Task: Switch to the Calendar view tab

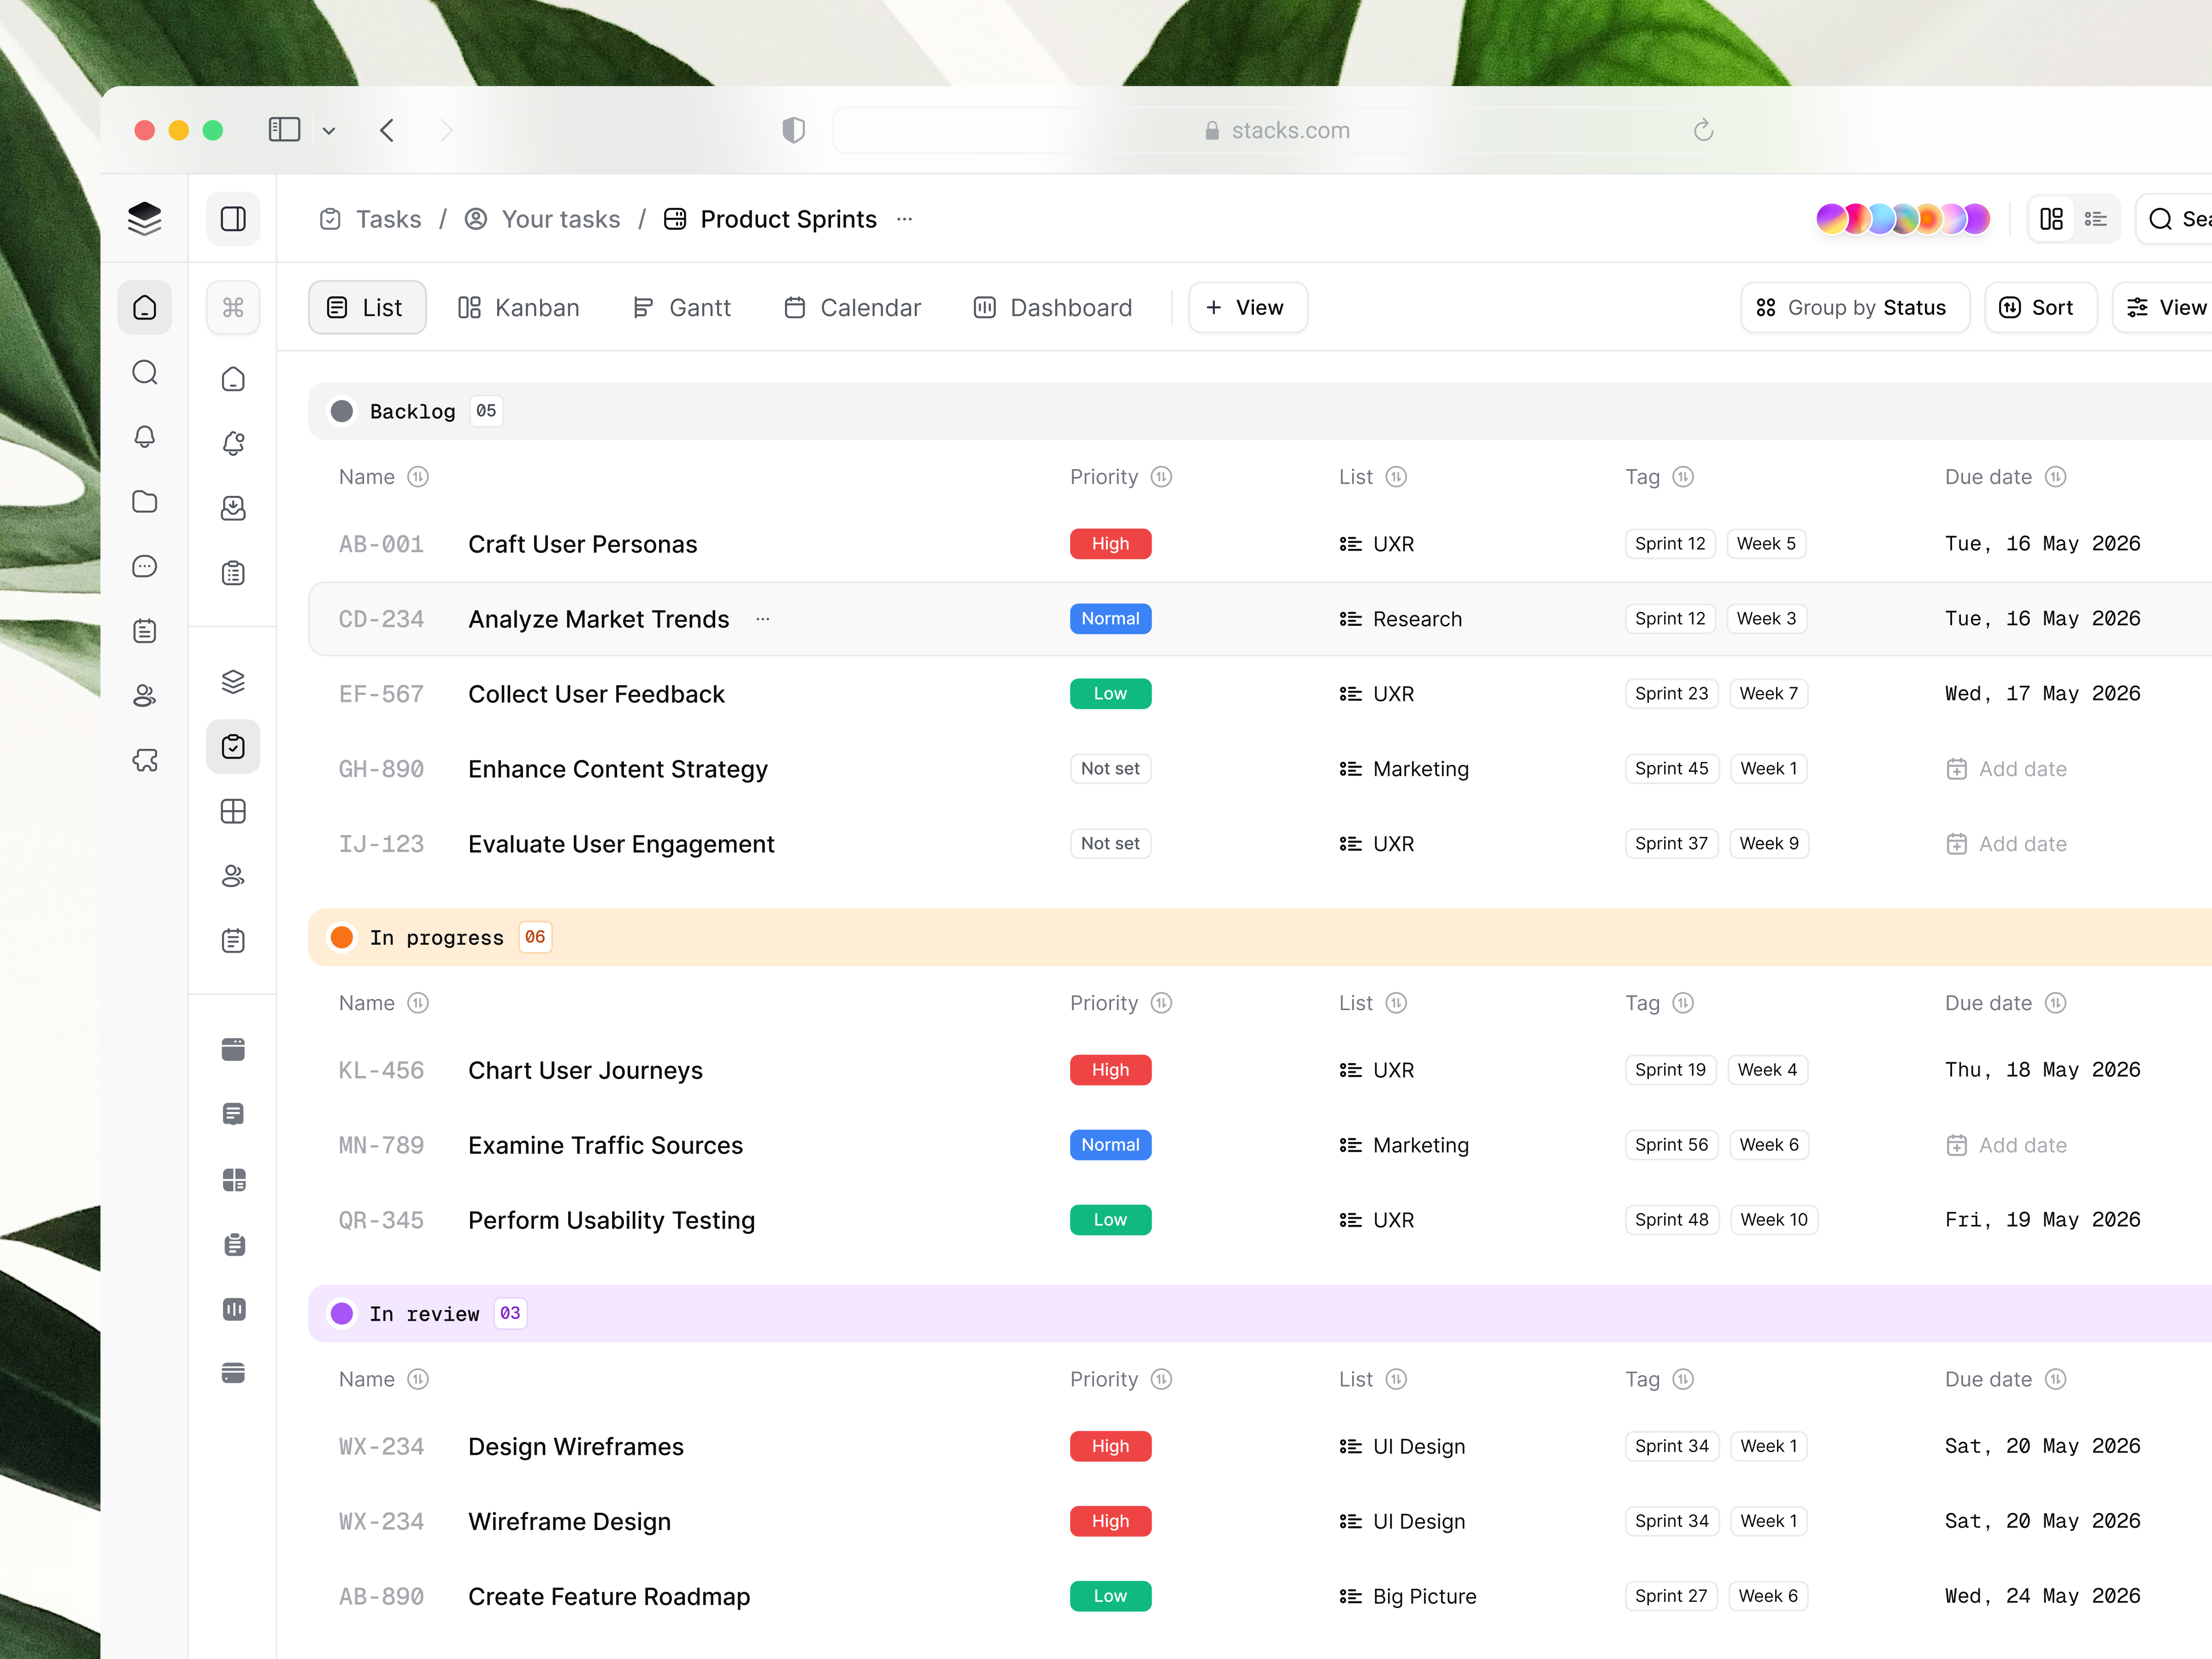Action: click(x=852, y=307)
